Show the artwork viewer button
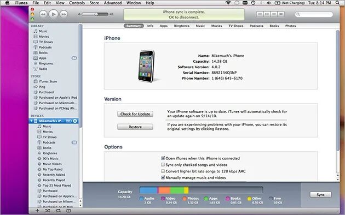This screenshot has height=215, width=345. coord(68,211)
